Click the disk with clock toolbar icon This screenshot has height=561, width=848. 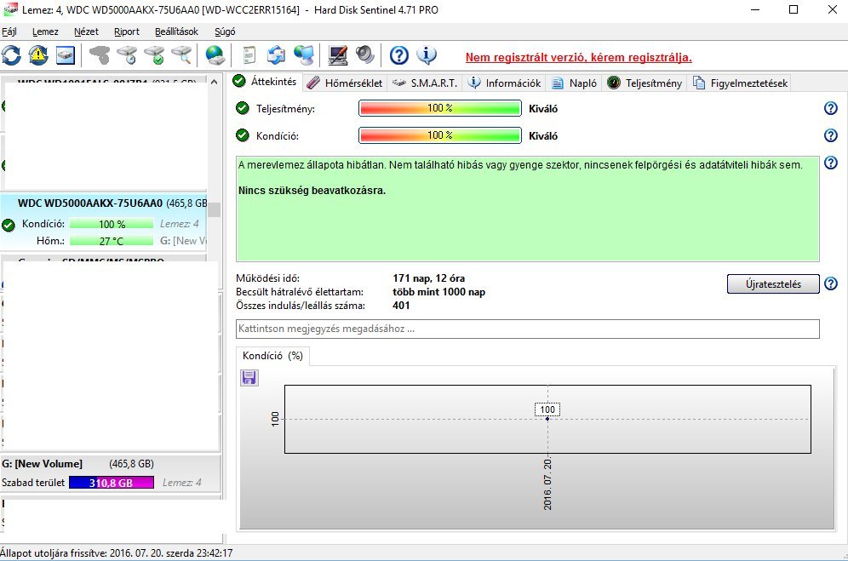(128, 55)
